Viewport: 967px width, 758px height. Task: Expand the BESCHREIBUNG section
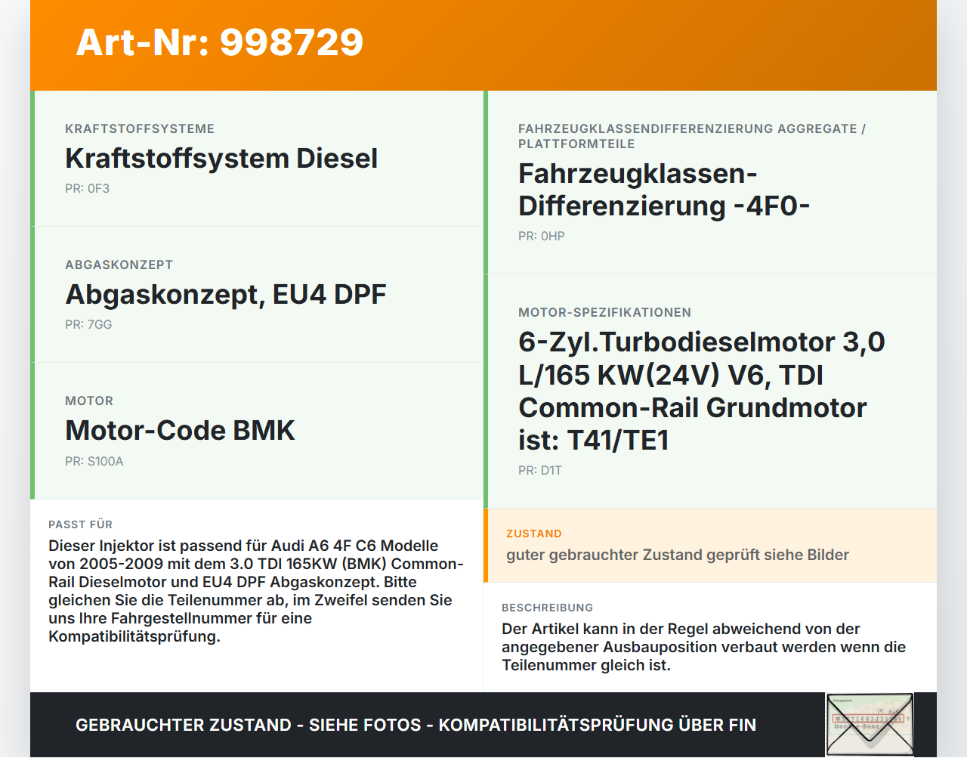703,639
